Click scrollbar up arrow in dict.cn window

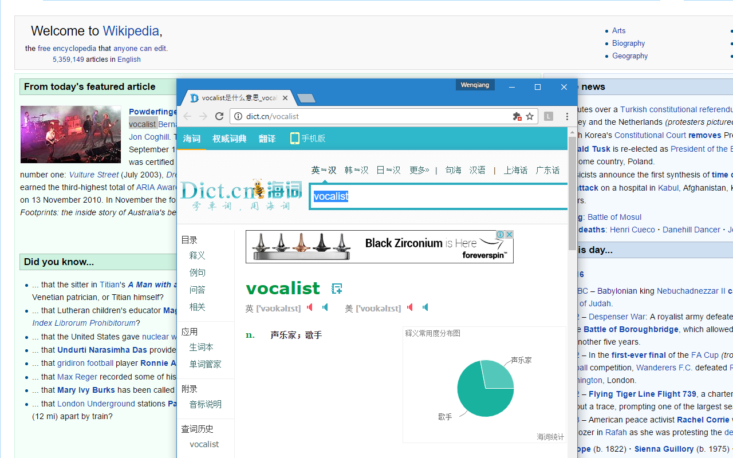pyautogui.click(x=573, y=132)
